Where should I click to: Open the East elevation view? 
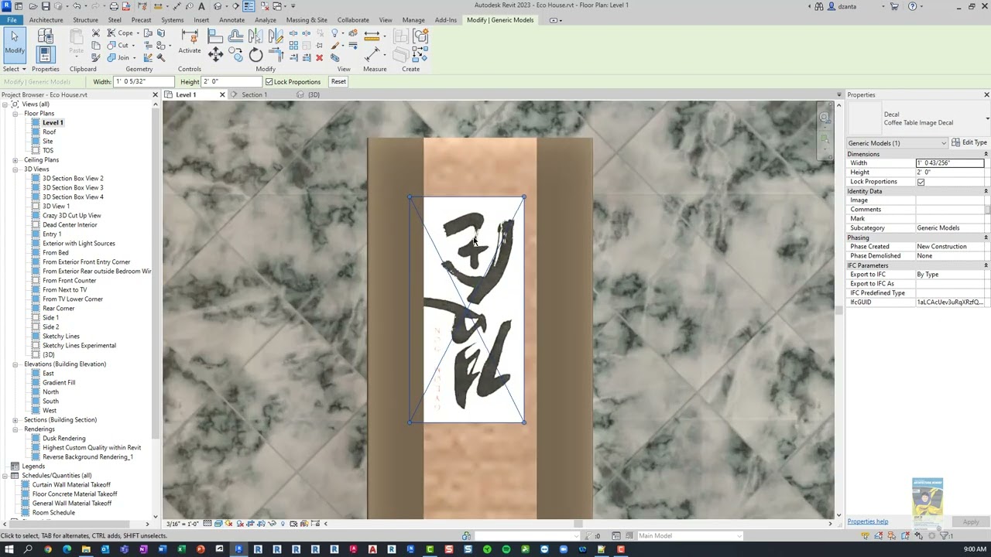pyautogui.click(x=48, y=374)
